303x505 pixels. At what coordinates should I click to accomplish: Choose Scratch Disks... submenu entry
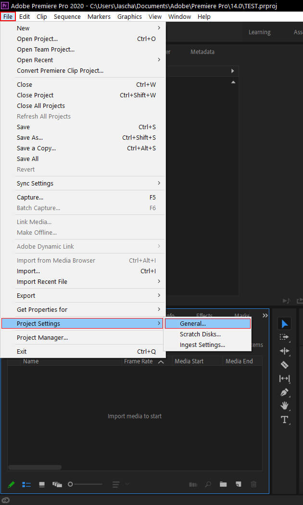point(208,334)
